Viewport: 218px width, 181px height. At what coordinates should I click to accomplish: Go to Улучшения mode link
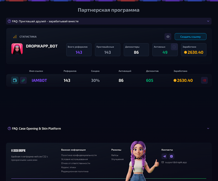point(117,159)
